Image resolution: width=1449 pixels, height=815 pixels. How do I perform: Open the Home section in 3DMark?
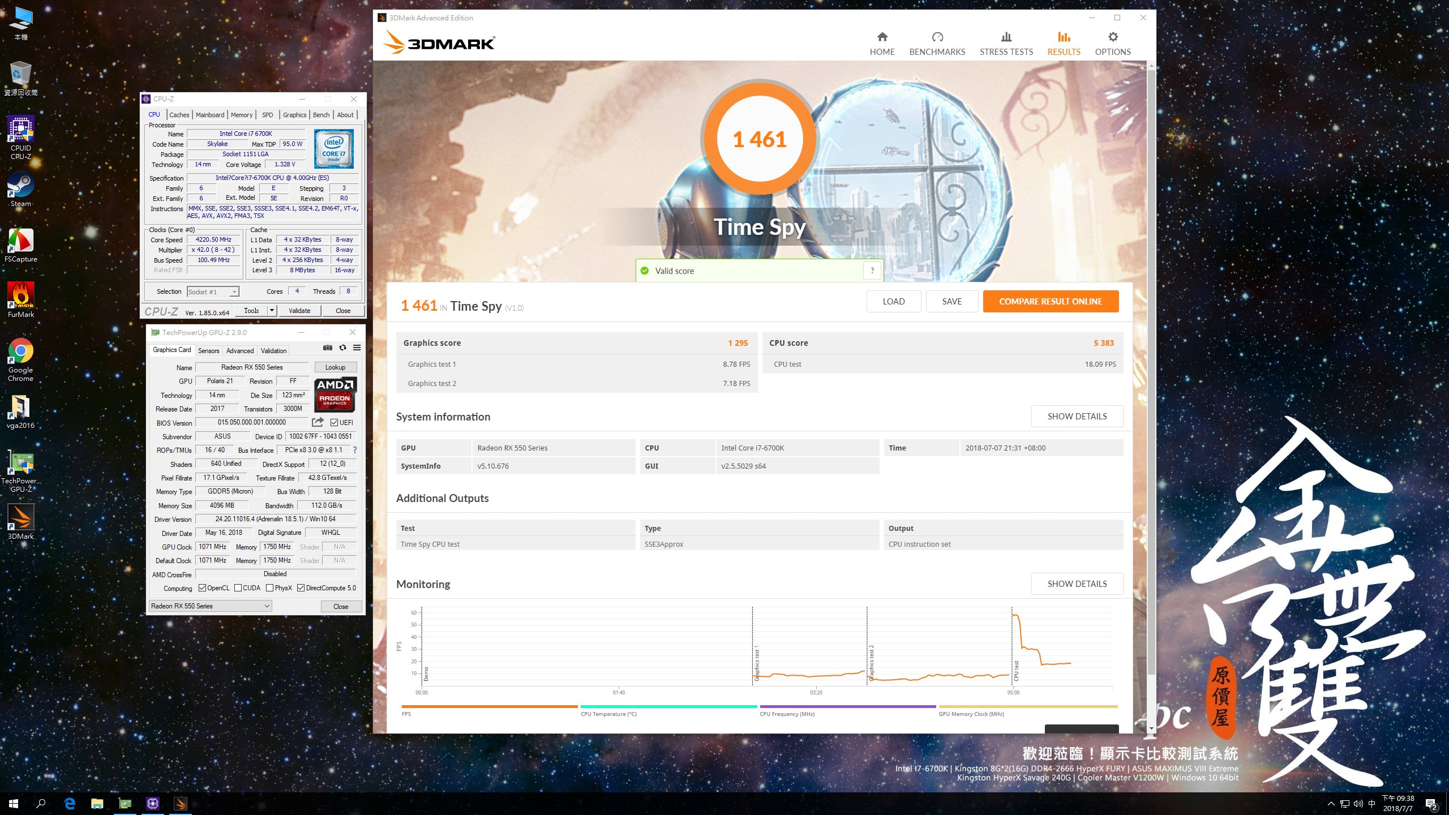click(x=882, y=44)
